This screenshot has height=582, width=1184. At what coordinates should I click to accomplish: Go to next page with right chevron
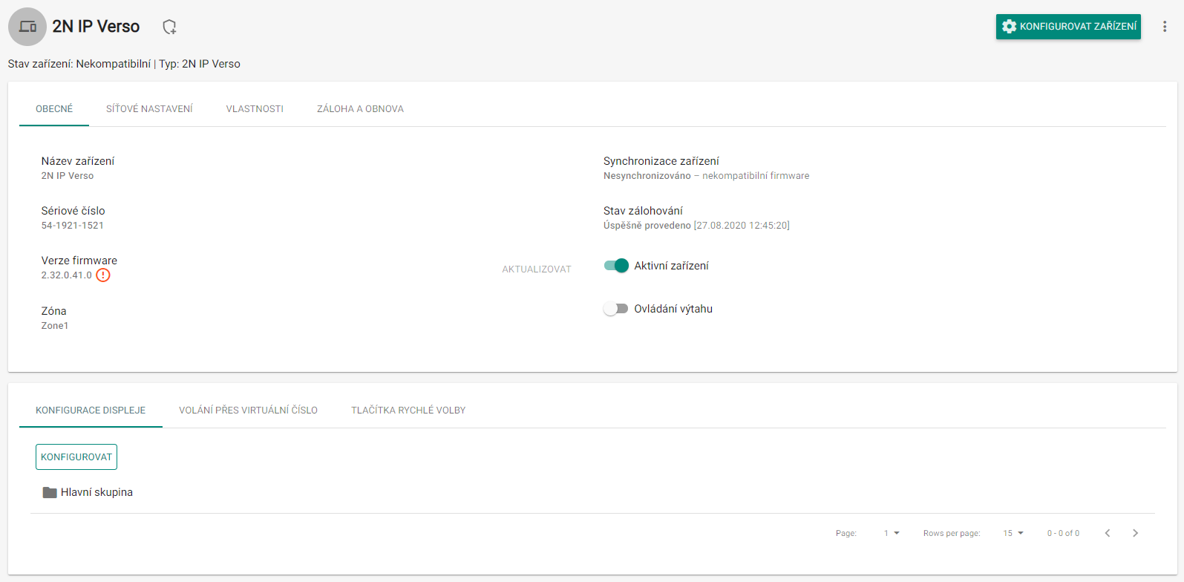click(x=1135, y=533)
